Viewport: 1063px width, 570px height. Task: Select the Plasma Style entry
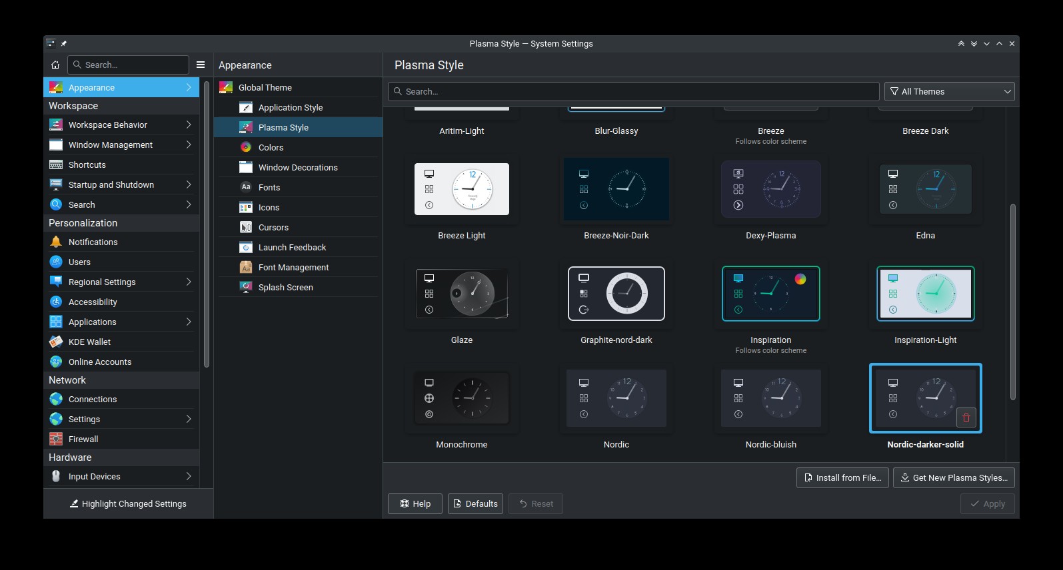(x=298, y=127)
